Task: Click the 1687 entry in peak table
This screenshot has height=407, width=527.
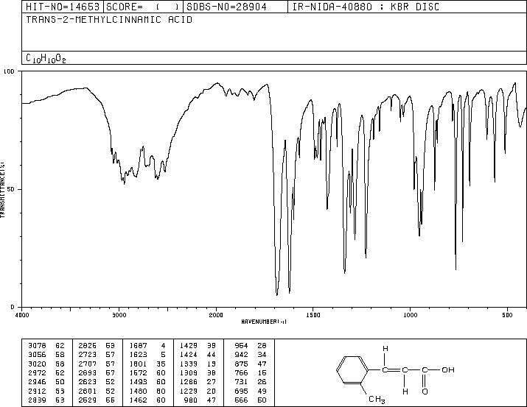Action: (x=138, y=346)
